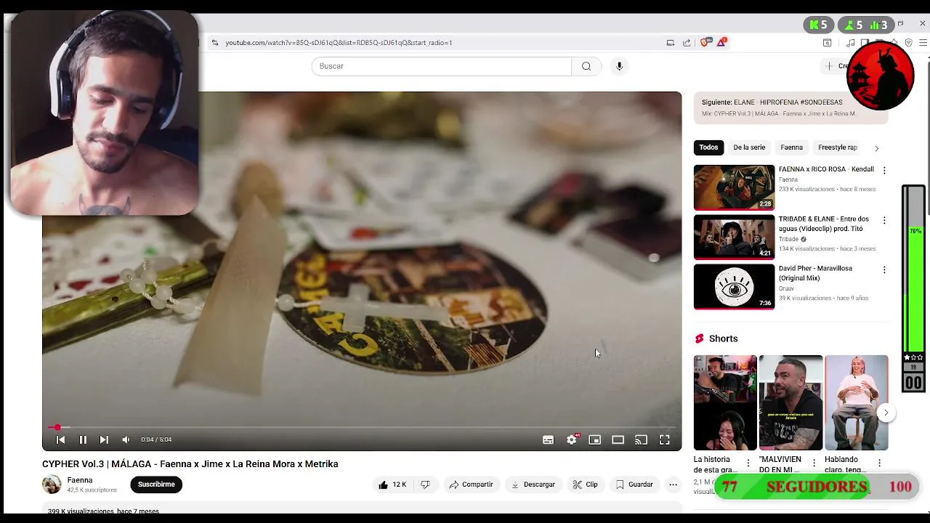Screen dimensions: 930x523
Task: Select the Todos filter chip
Action: [x=708, y=147]
